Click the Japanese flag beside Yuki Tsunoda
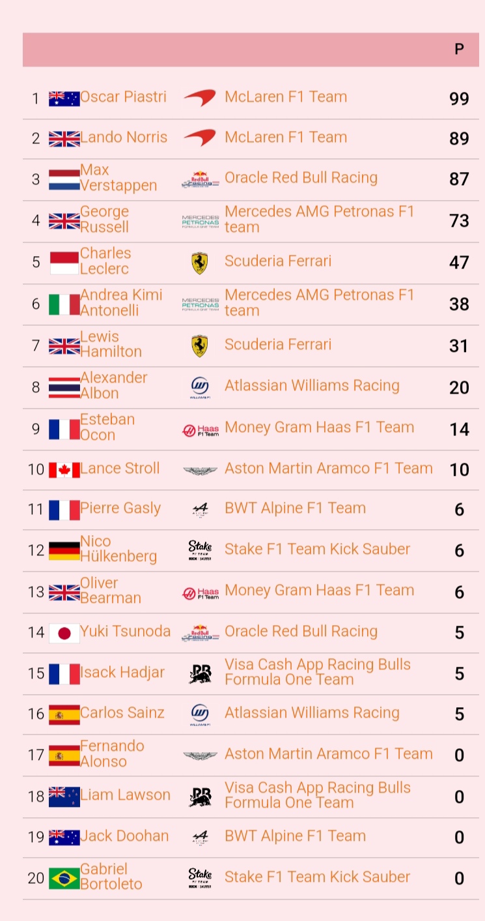 tap(64, 633)
